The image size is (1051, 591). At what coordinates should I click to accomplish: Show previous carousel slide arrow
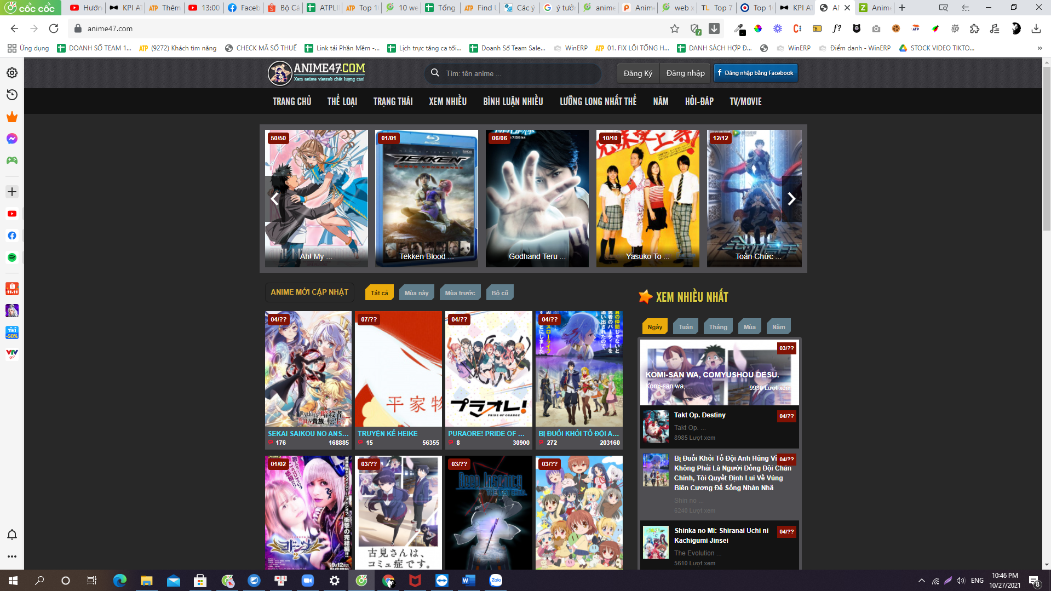click(x=275, y=199)
